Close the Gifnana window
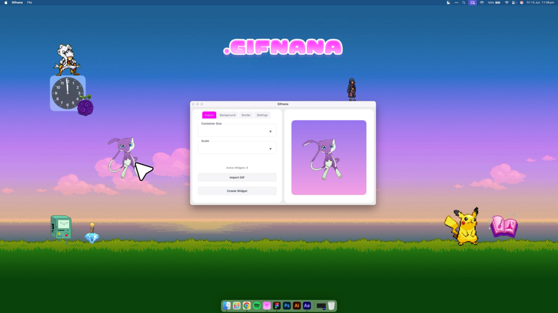Image resolution: width=558 pixels, height=313 pixels. (193, 104)
